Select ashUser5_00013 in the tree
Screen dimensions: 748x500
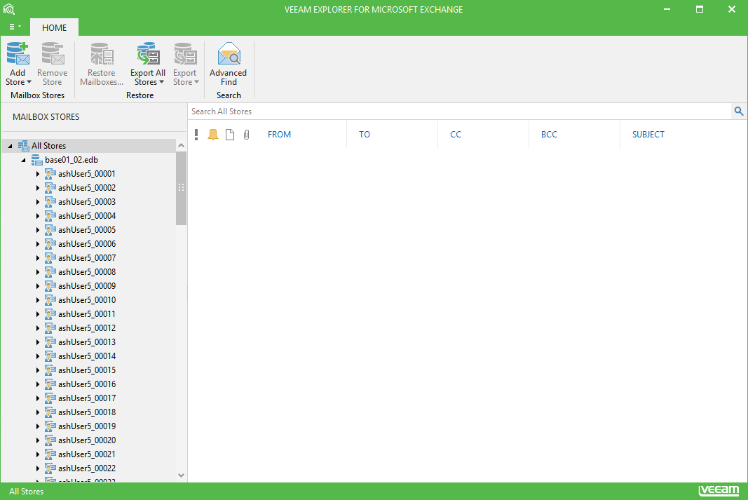coord(87,342)
